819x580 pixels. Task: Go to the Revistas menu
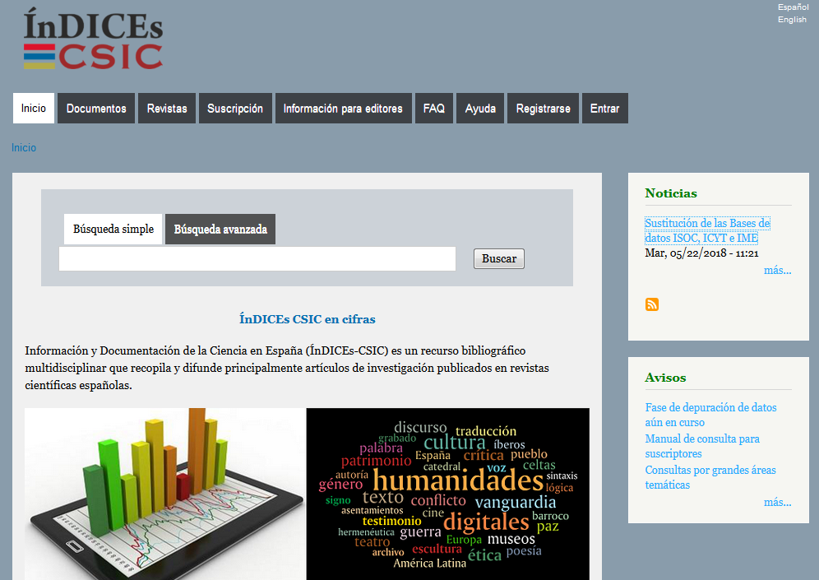[167, 109]
